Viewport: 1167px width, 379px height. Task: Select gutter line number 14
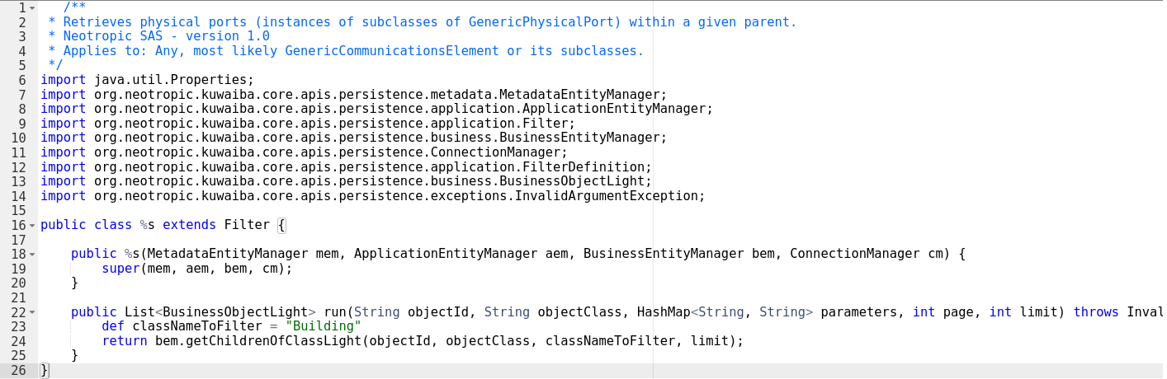[19, 196]
